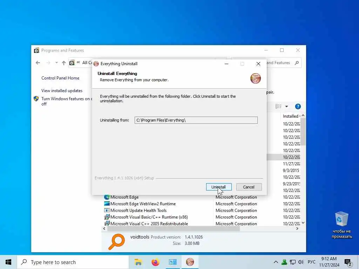Click Programs and Features window title icon

pyautogui.click(x=36, y=50)
